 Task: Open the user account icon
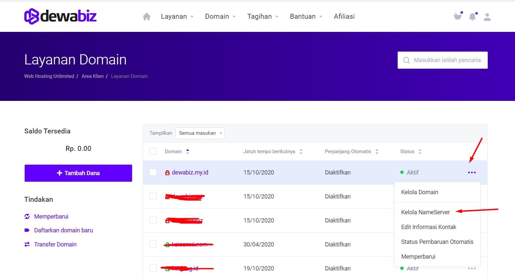click(x=487, y=17)
